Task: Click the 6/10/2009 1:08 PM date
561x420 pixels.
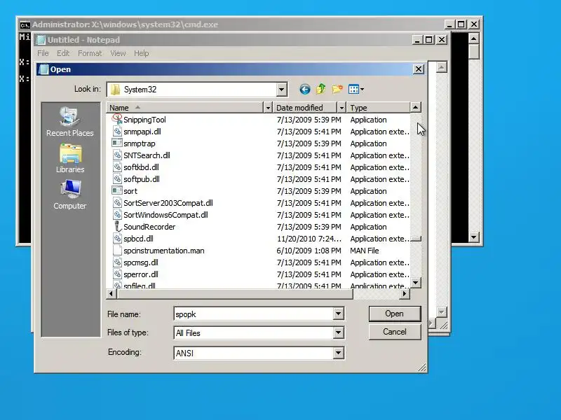Action: click(309, 251)
